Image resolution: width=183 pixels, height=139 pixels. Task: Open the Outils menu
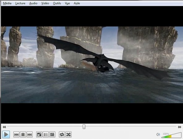[57, 3]
